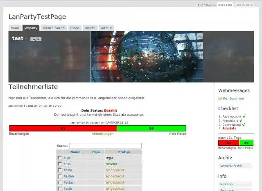
Task: Open the Überweisung checklist item
Action: pyautogui.click(x=232, y=125)
